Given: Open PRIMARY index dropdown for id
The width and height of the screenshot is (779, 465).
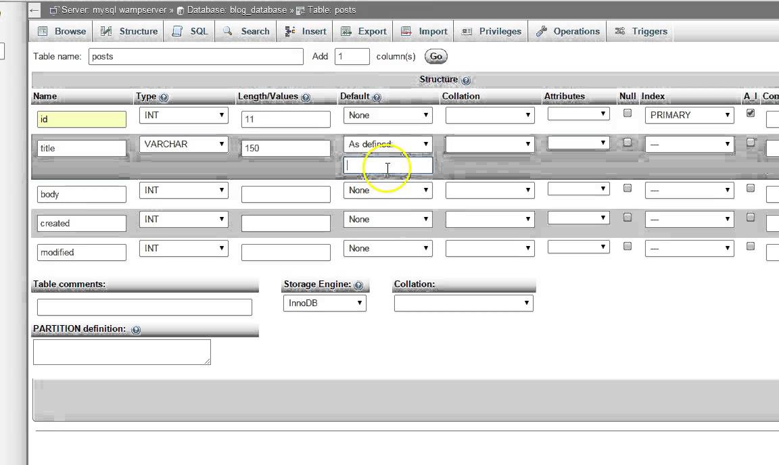Looking at the screenshot, I should [x=689, y=116].
